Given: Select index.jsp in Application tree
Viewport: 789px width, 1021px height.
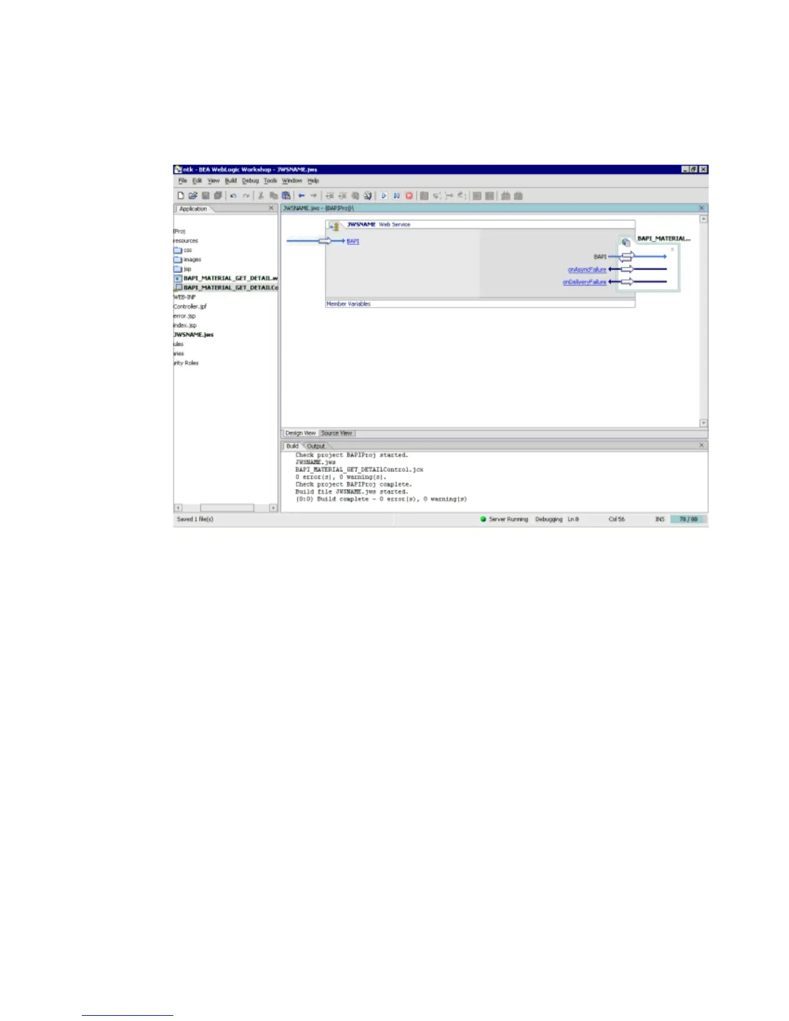Looking at the screenshot, I should 185,326.
